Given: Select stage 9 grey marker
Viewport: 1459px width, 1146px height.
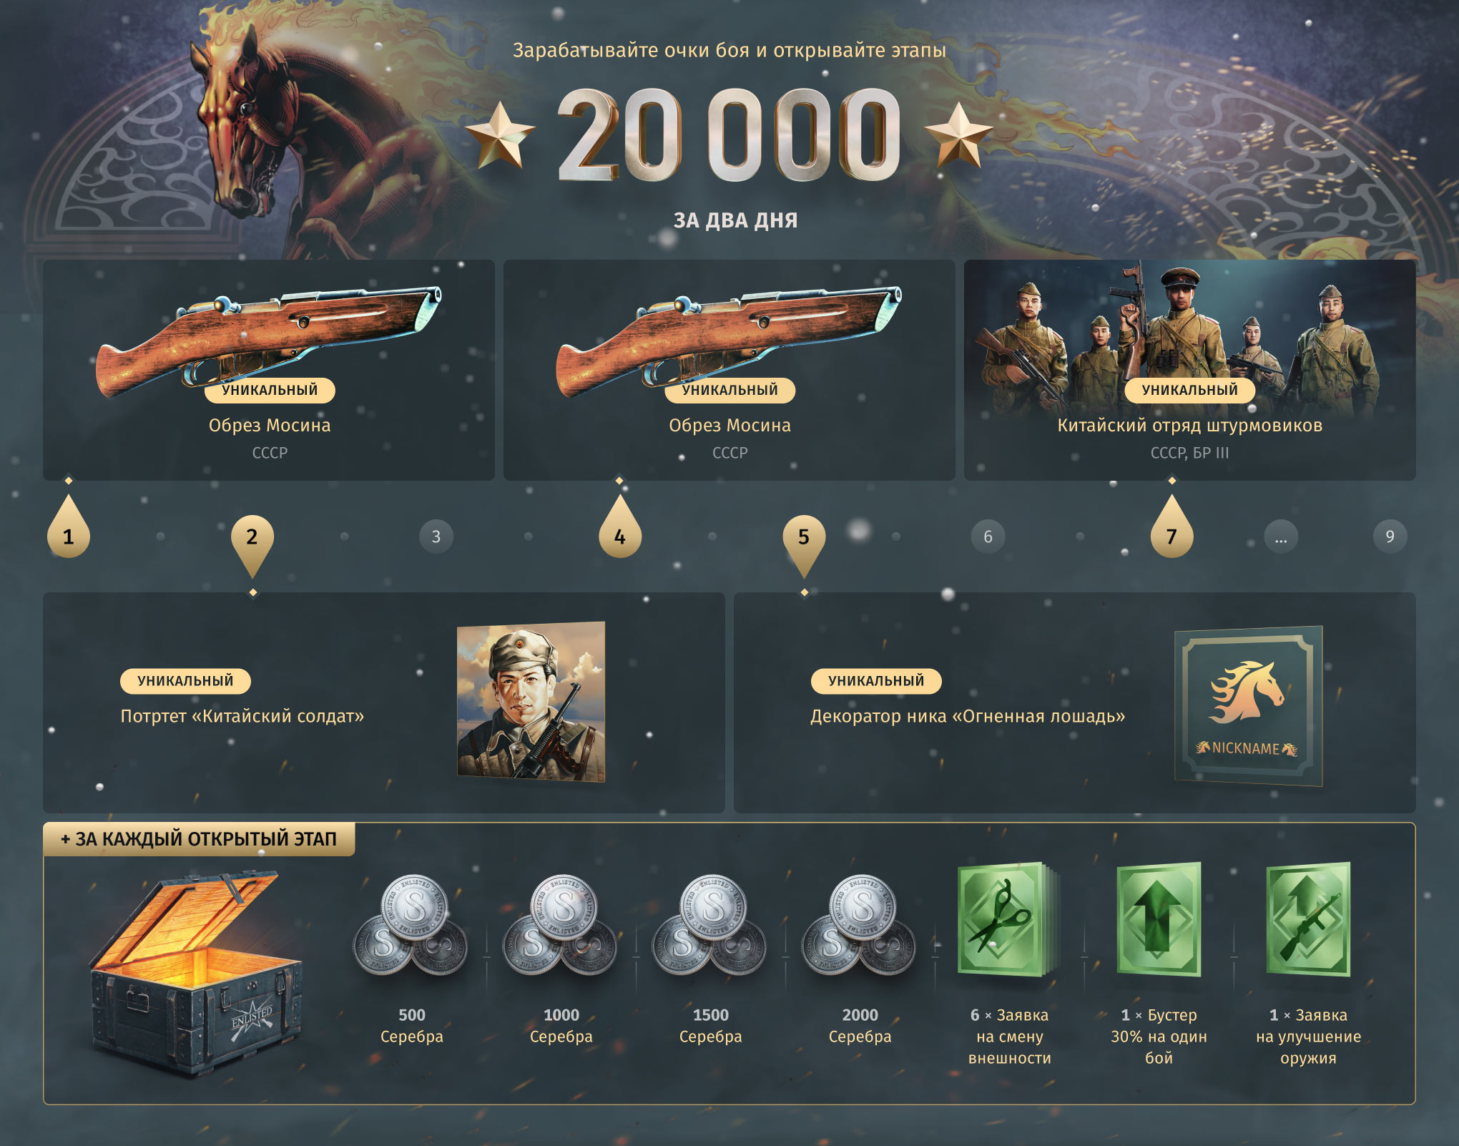Looking at the screenshot, I should (1390, 537).
